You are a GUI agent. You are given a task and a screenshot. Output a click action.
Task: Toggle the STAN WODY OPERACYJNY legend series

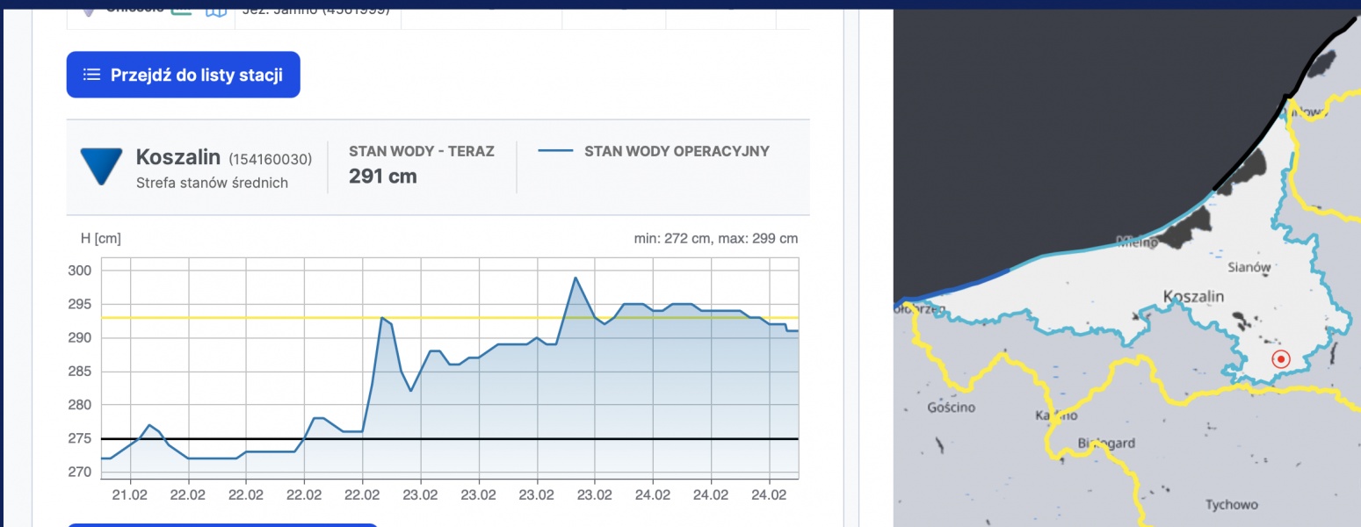click(676, 151)
